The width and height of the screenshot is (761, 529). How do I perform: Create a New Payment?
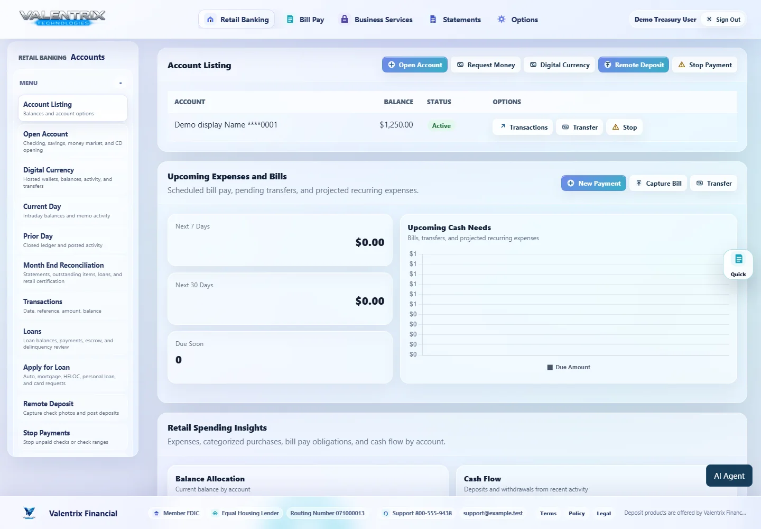593,183
